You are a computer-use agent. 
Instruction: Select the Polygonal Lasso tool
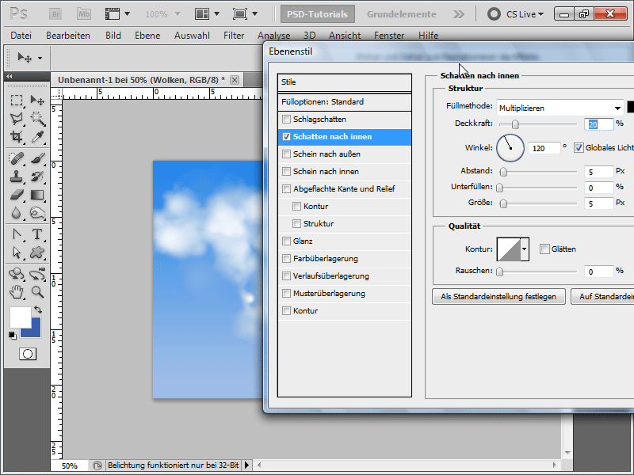coord(17,118)
